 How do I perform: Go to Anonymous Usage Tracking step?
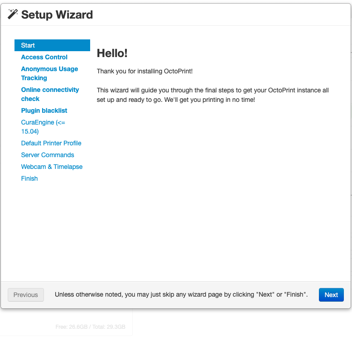[49, 73]
